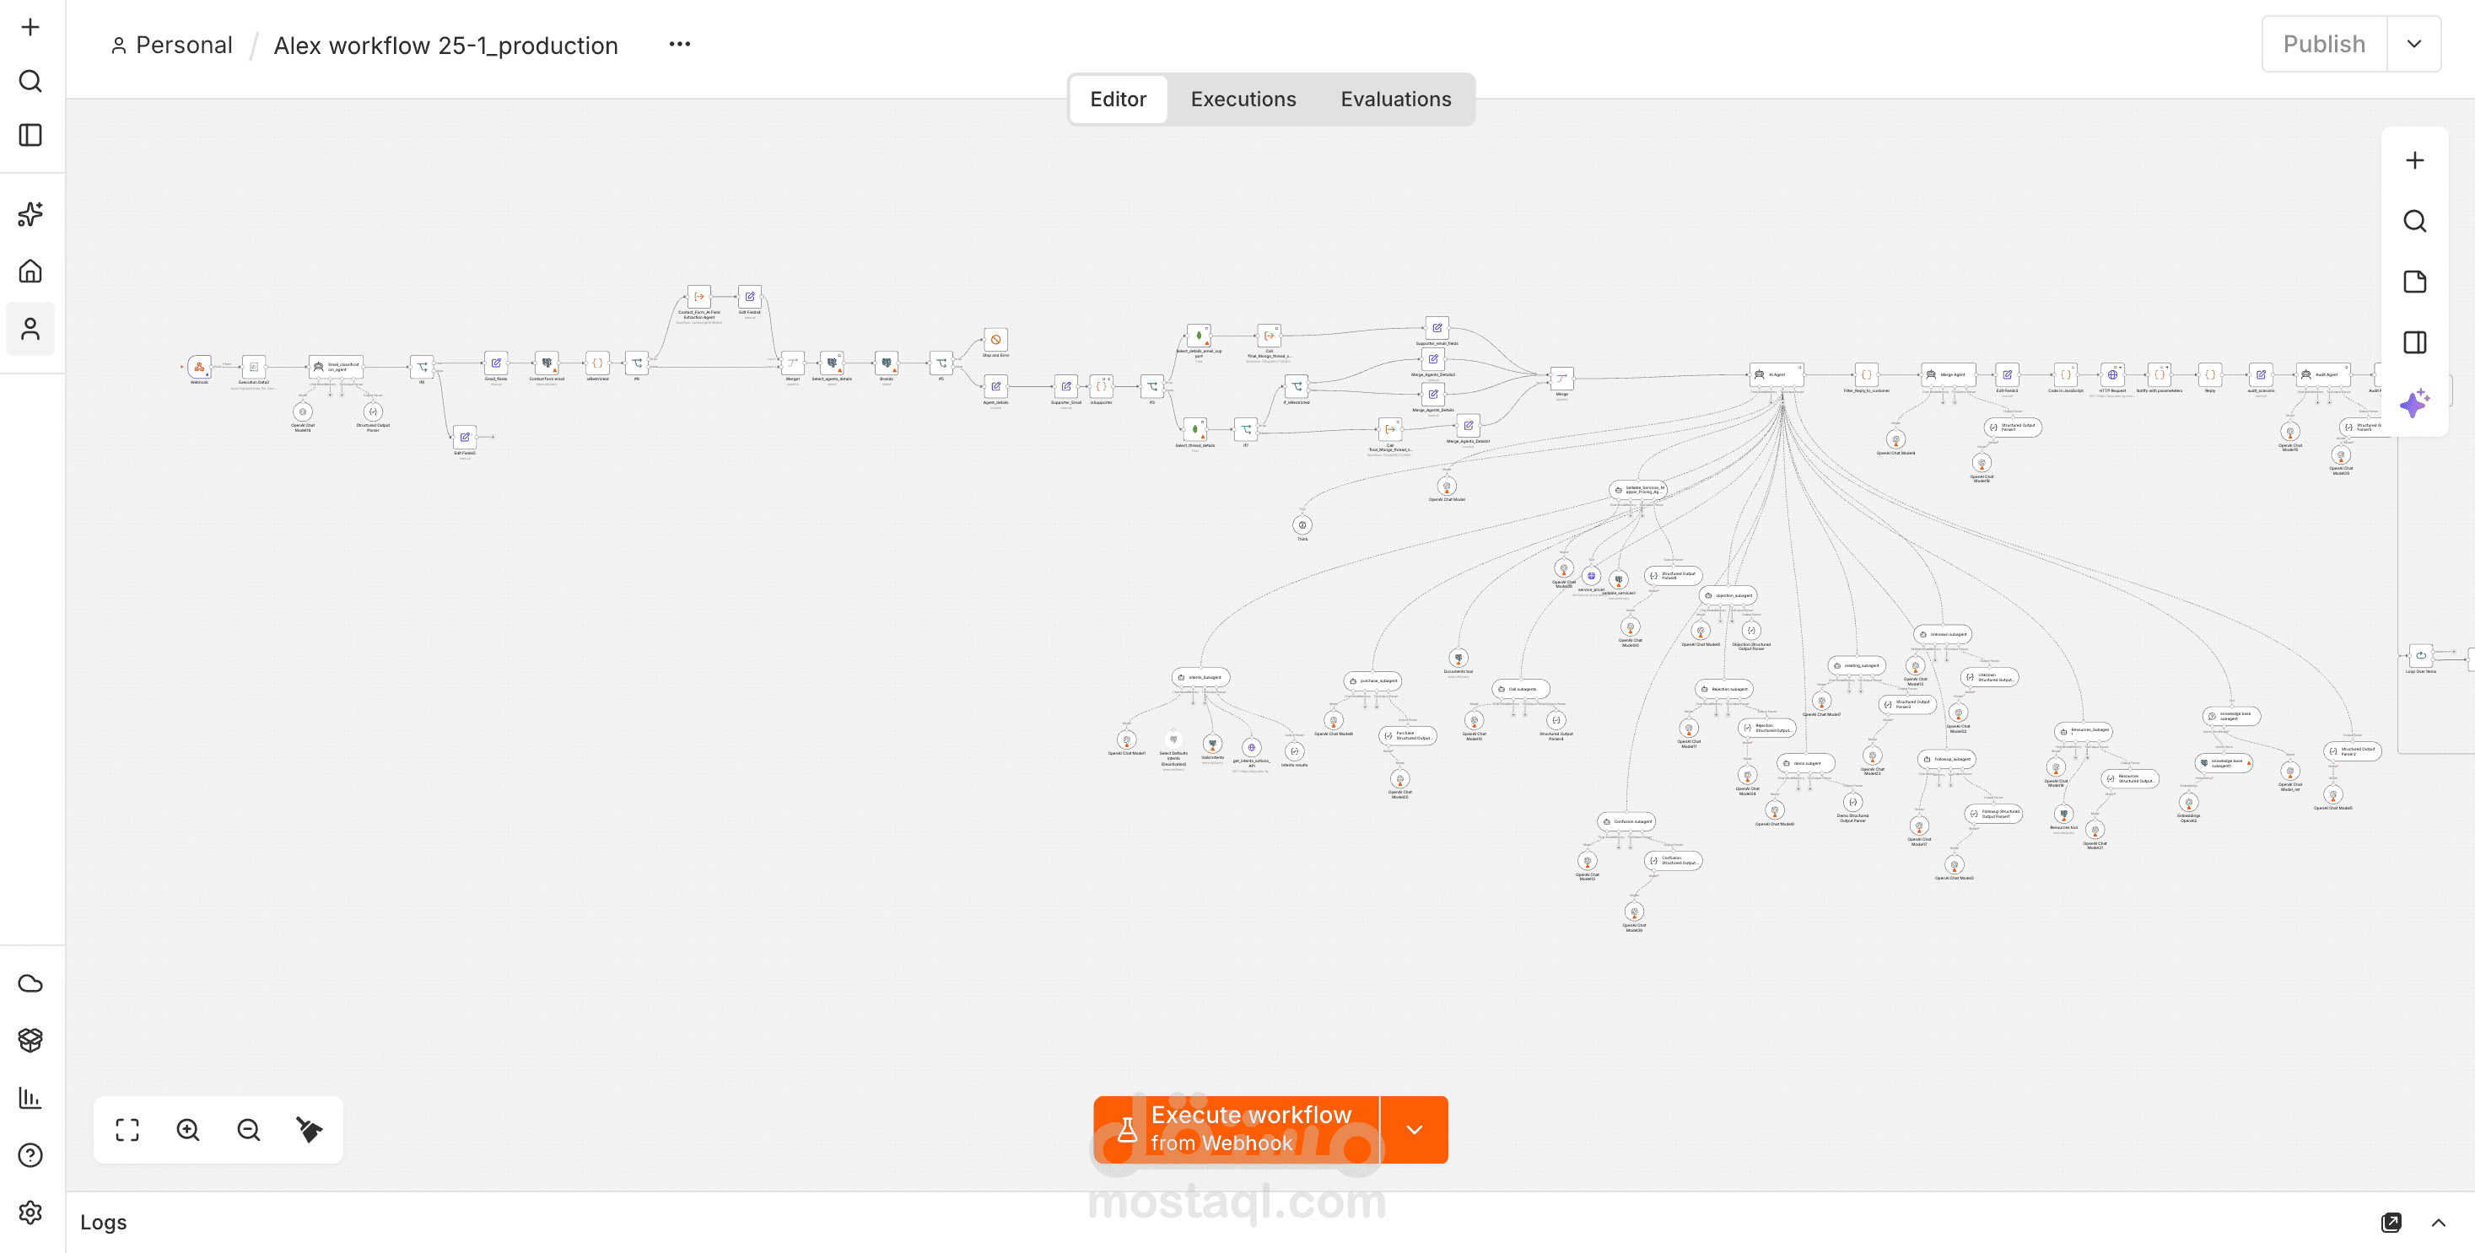Toggle the right side panel icon on canvas
This screenshot has width=2475, height=1253.
[x=2414, y=343]
